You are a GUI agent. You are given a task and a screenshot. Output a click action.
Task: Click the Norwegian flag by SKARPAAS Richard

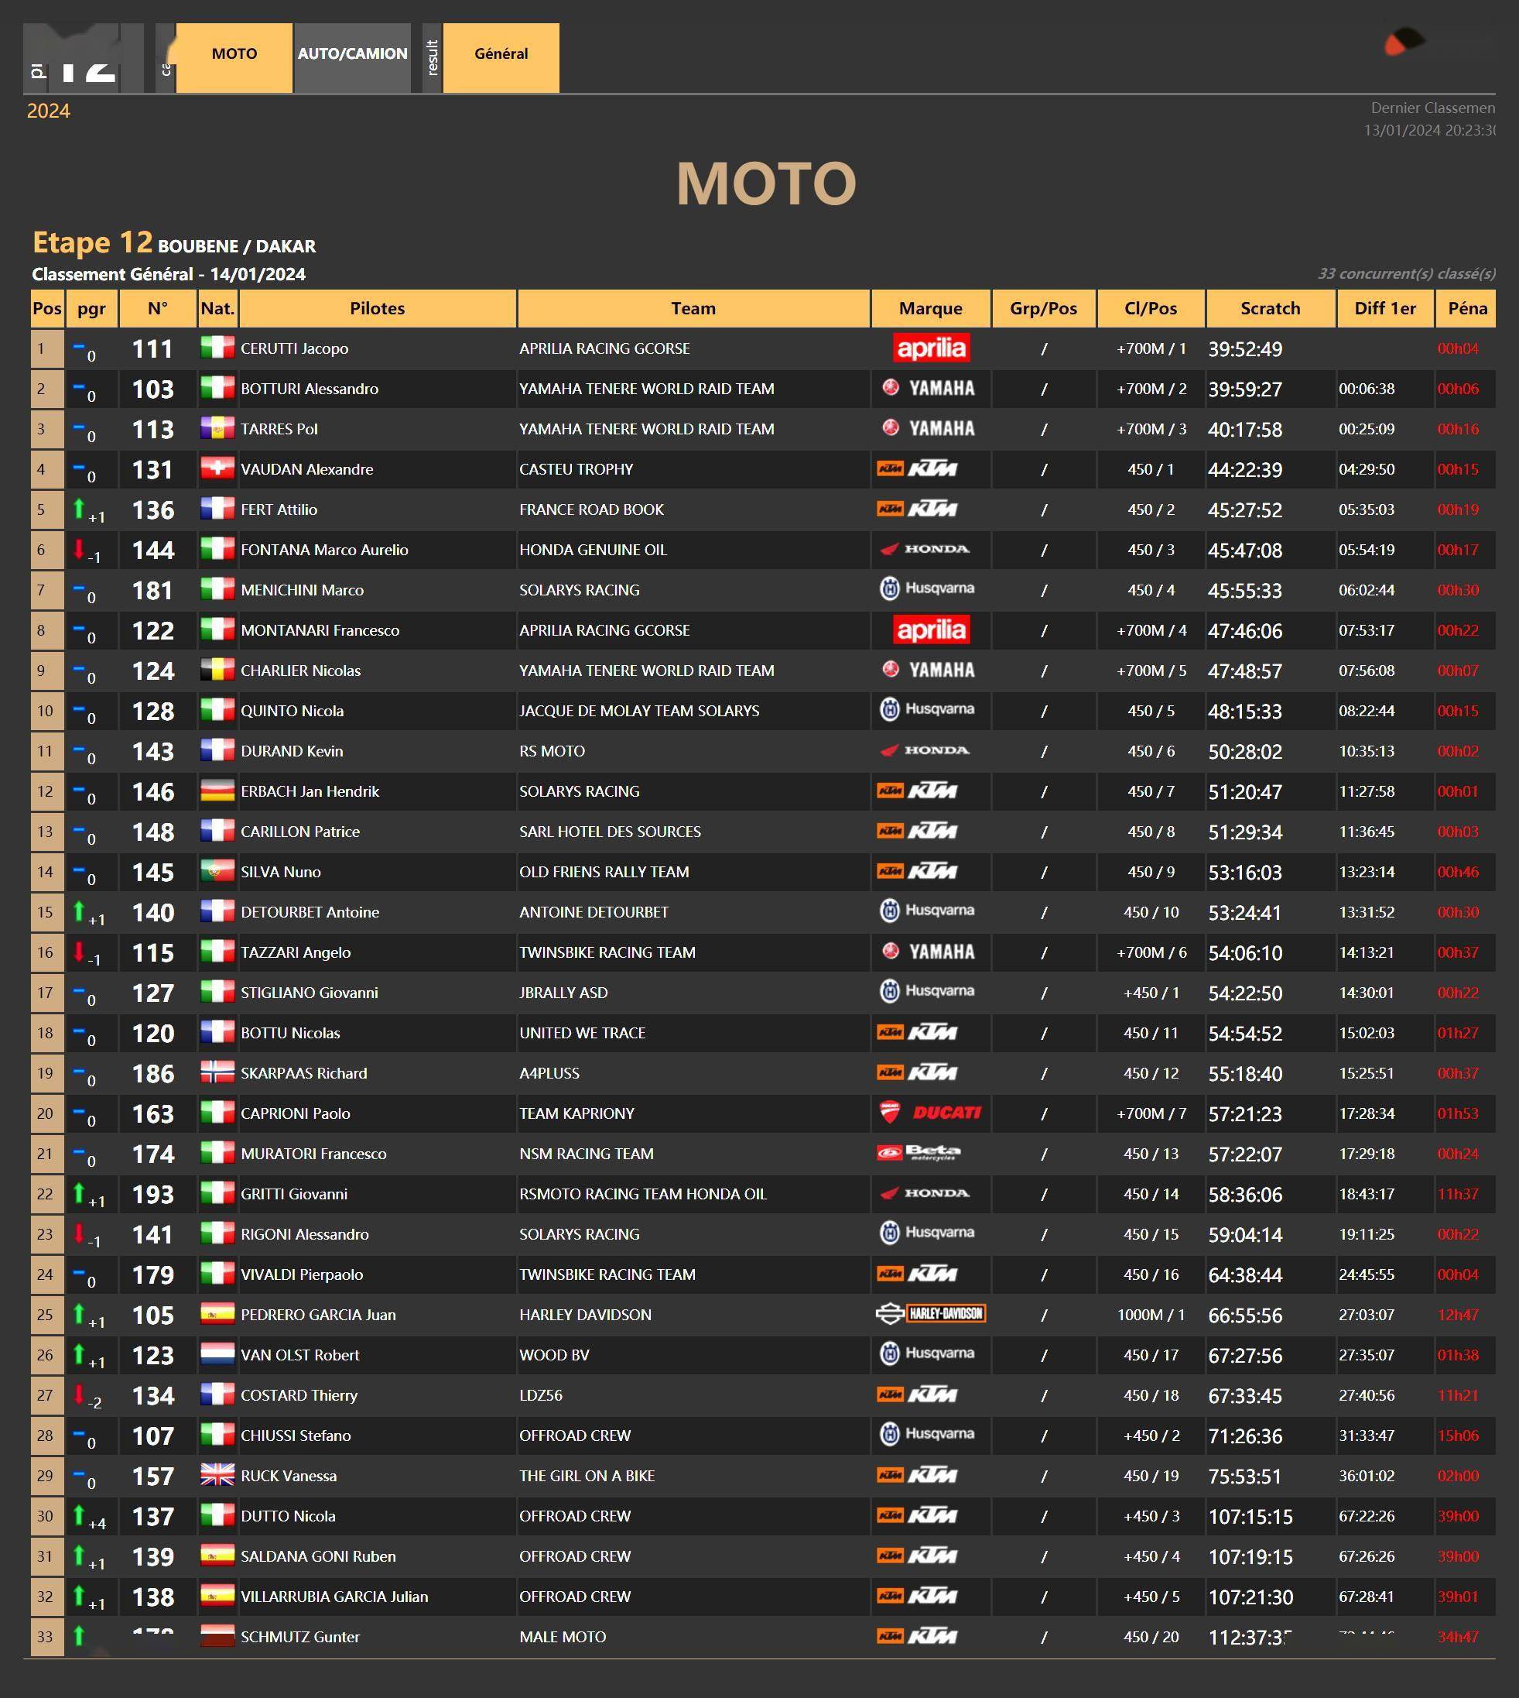click(x=217, y=1072)
